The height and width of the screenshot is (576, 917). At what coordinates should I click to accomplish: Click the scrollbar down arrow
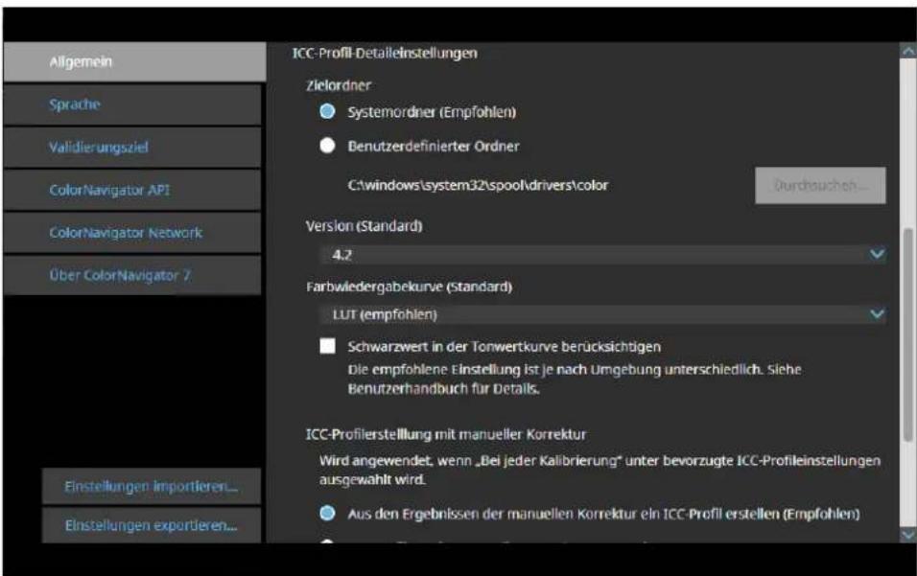[x=908, y=535]
